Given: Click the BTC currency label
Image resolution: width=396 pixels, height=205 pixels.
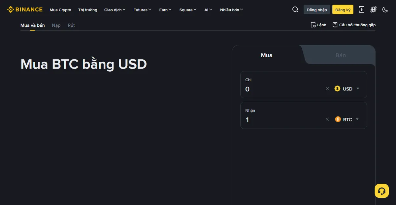Looking at the screenshot, I should (x=347, y=119).
